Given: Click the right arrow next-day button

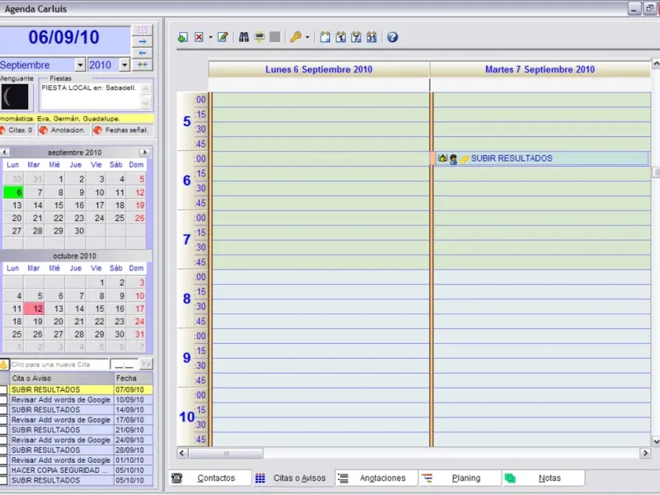Looking at the screenshot, I should coord(143,41).
